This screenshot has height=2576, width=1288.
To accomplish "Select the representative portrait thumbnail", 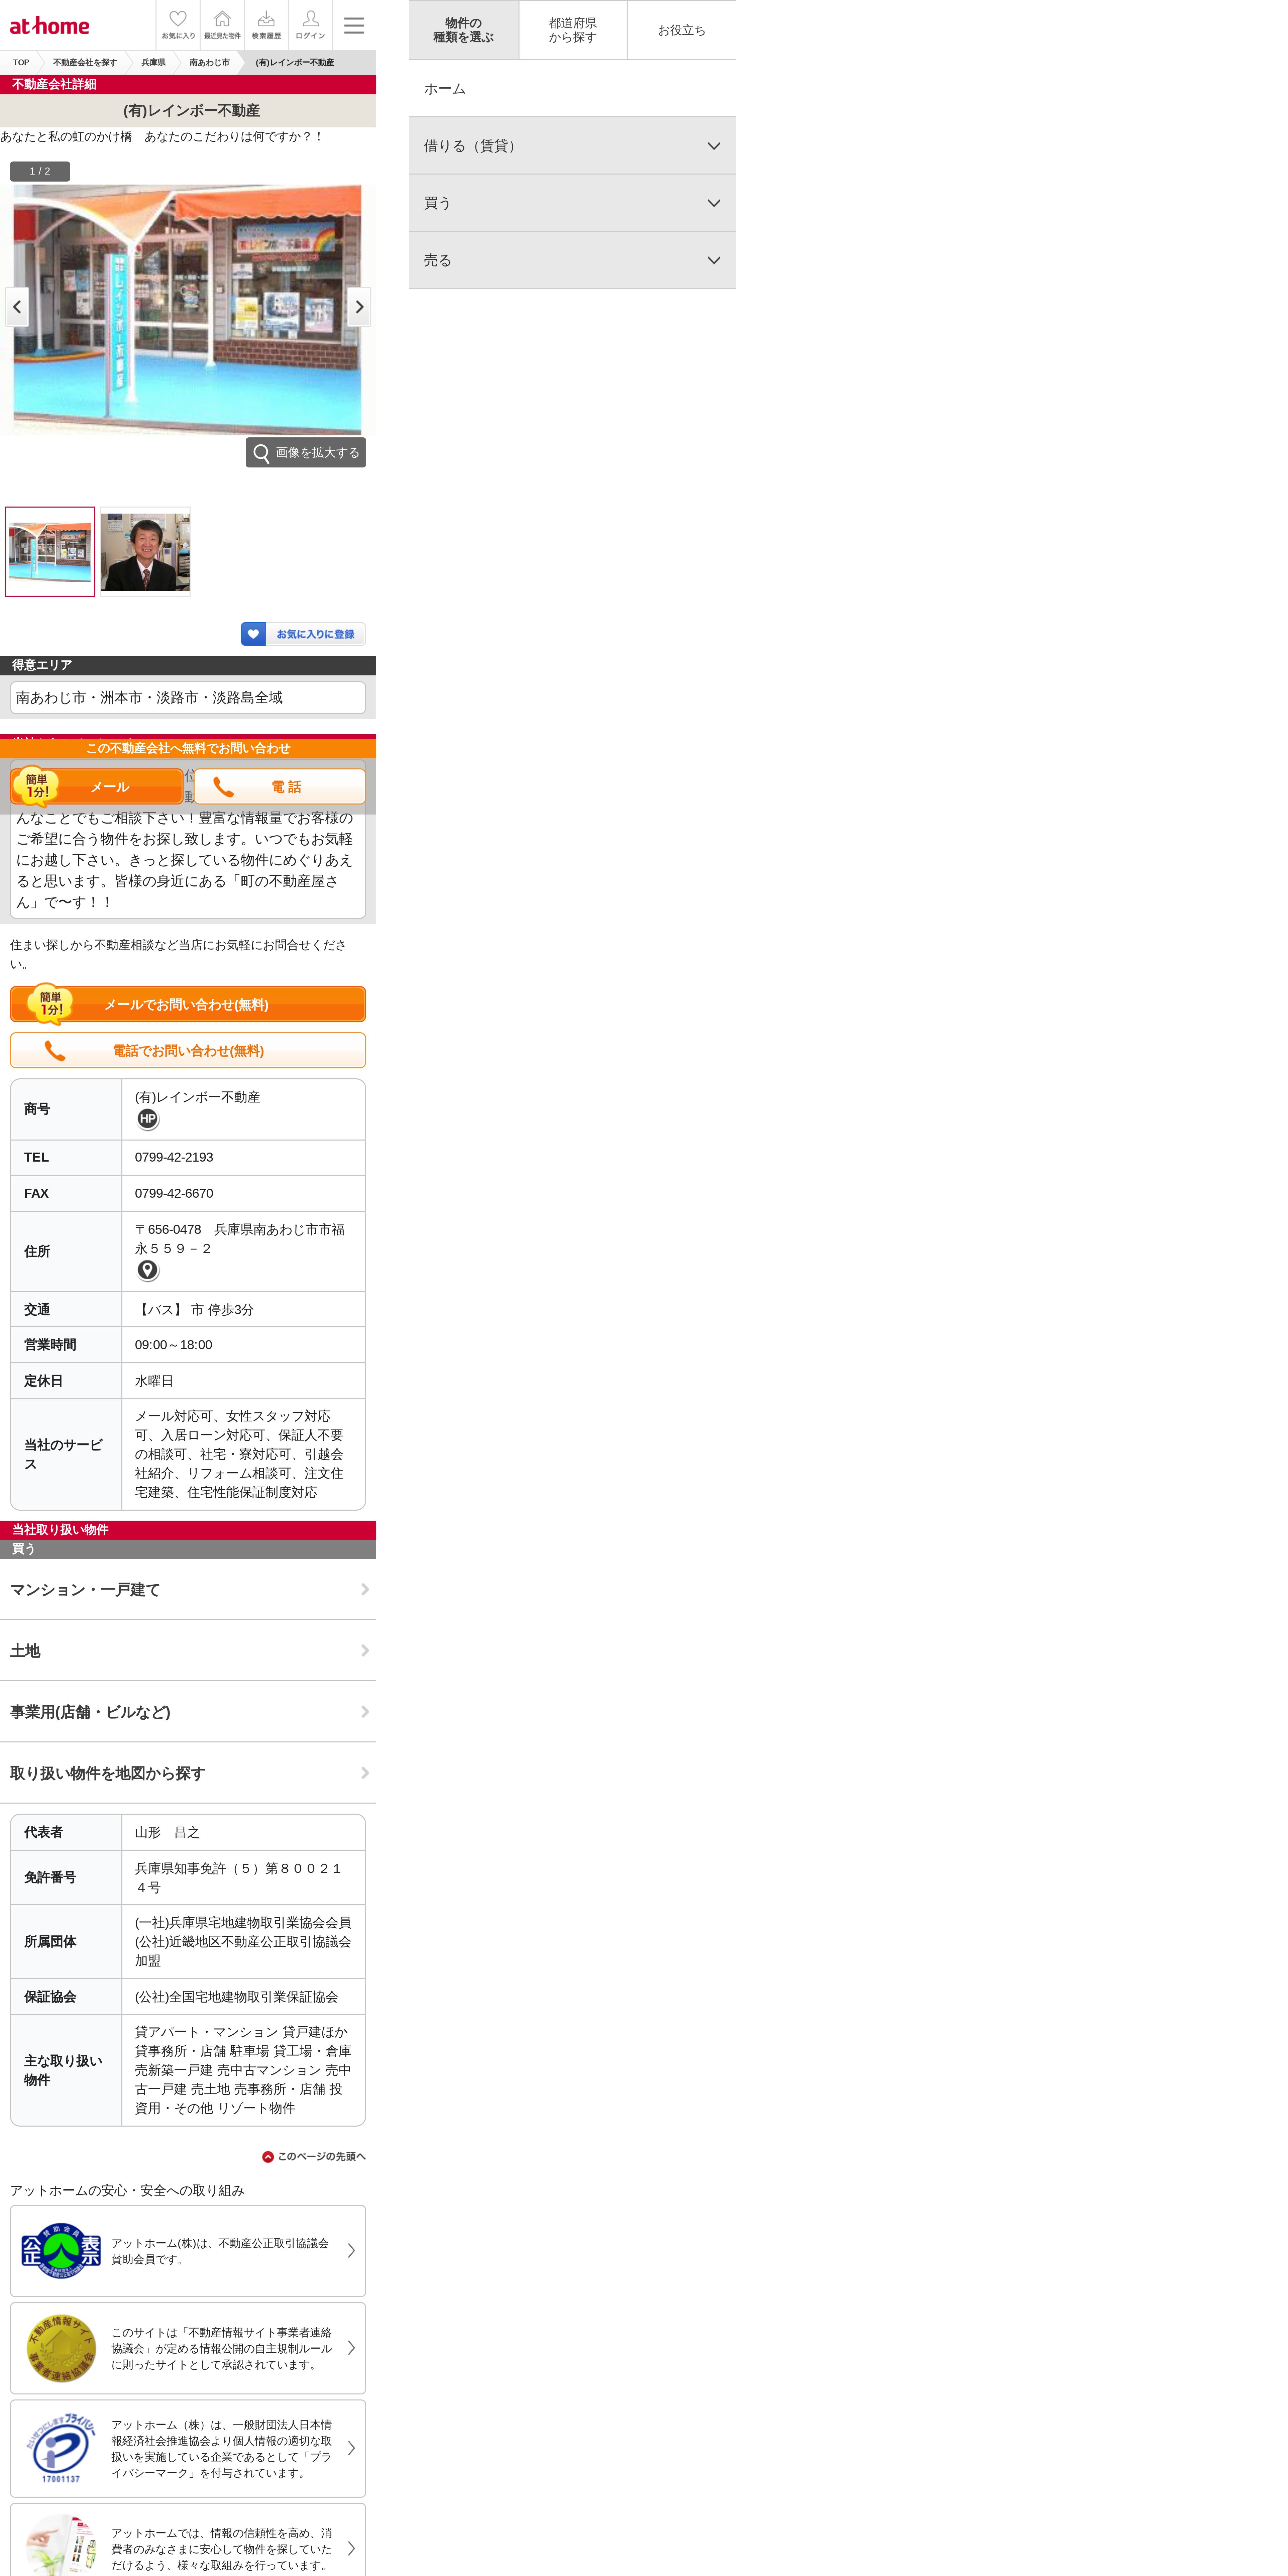I will tap(145, 552).
